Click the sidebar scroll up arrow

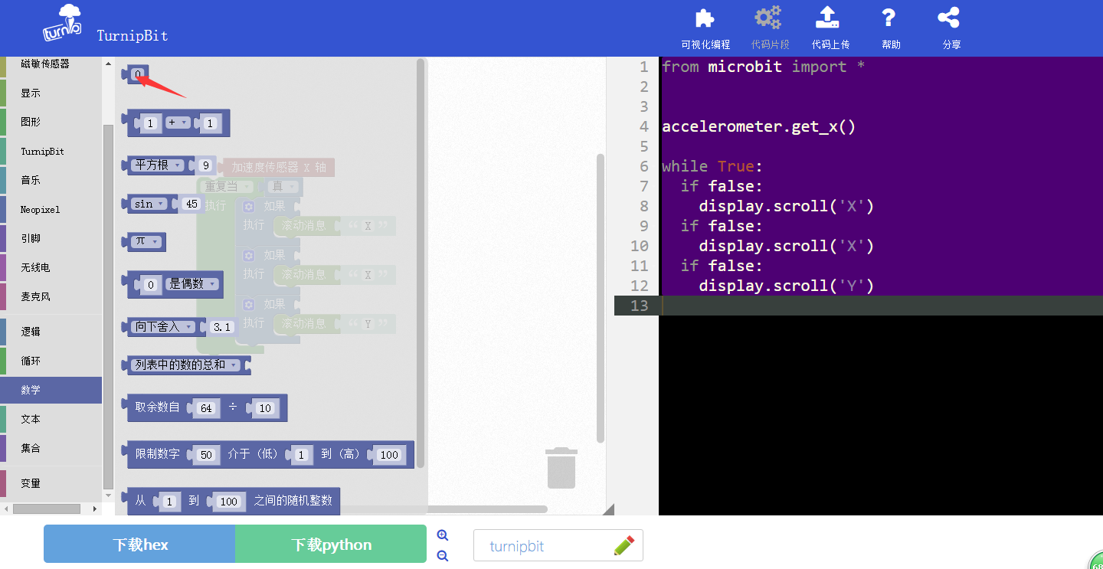pyautogui.click(x=108, y=64)
